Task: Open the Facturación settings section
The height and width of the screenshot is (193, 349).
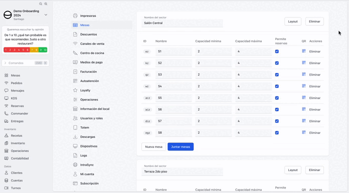Action: tap(102, 71)
